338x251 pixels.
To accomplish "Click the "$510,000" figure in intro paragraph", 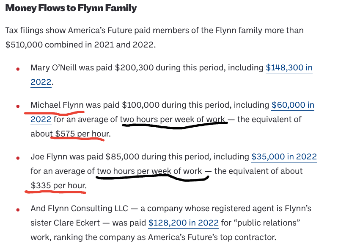I will pyautogui.click(x=24, y=45).
